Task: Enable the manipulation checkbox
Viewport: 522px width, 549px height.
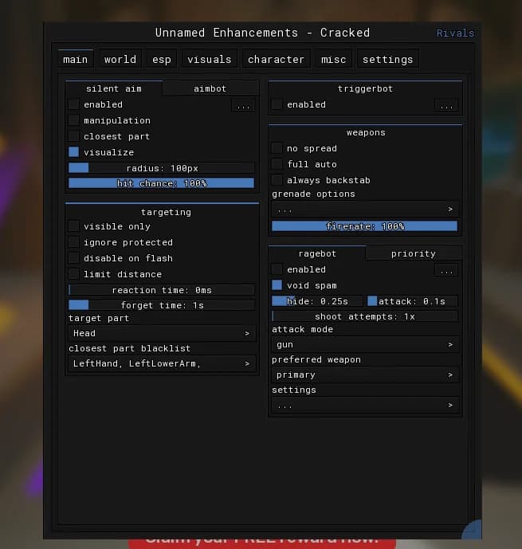Action: coord(74,120)
